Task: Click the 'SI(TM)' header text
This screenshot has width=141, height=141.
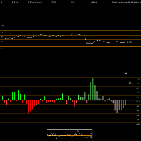Action: coord(54,2)
